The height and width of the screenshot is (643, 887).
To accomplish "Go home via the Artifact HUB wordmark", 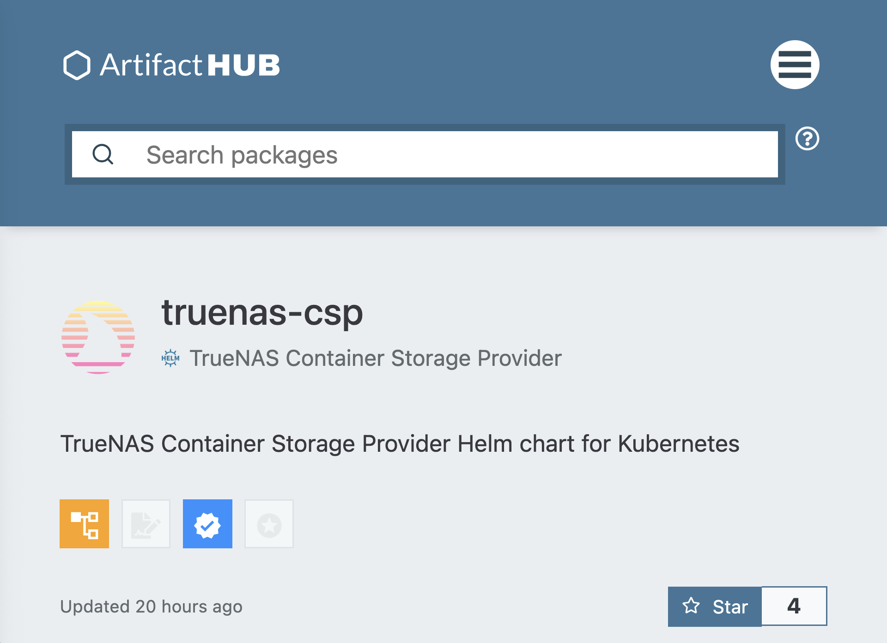I will point(190,65).
